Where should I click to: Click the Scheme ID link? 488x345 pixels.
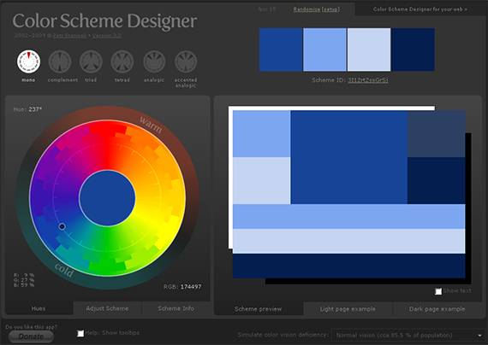point(368,80)
